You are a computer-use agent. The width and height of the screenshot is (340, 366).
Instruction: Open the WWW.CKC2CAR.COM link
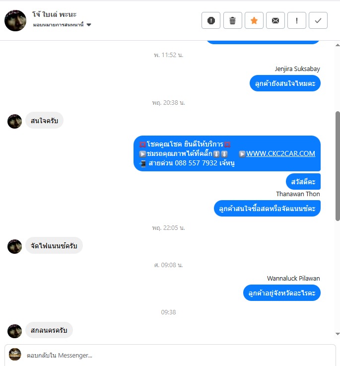(x=280, y=153)
